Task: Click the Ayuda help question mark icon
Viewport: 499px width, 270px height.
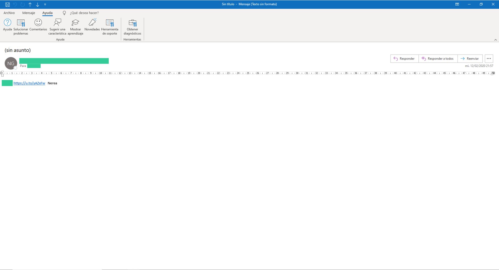Action: pyautogui.click(x=7, y=23)
